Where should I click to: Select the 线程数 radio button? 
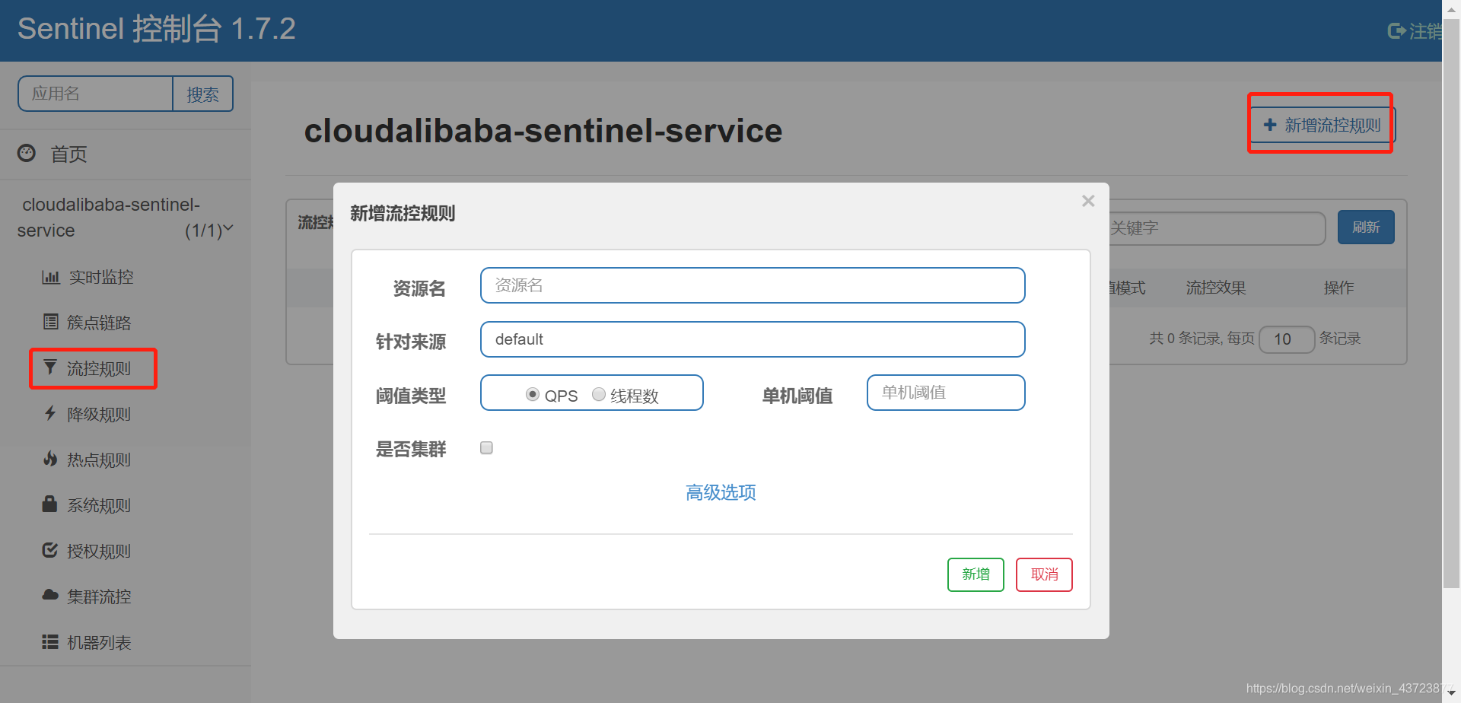point(599,394)
